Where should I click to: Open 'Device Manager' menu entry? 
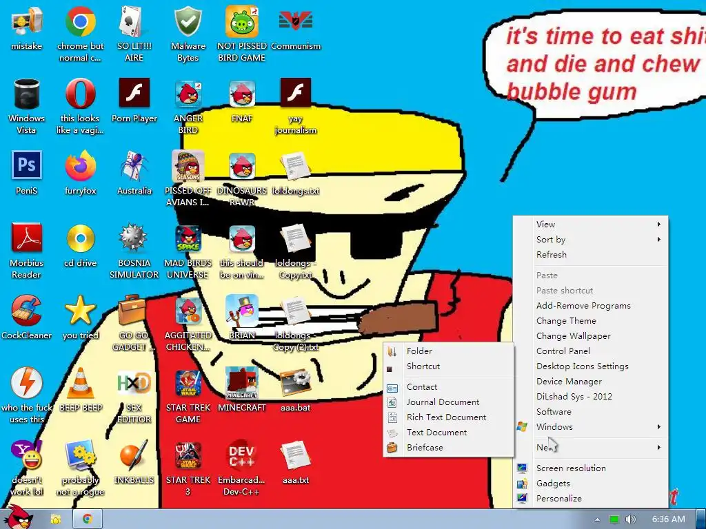tap(590, 381)
